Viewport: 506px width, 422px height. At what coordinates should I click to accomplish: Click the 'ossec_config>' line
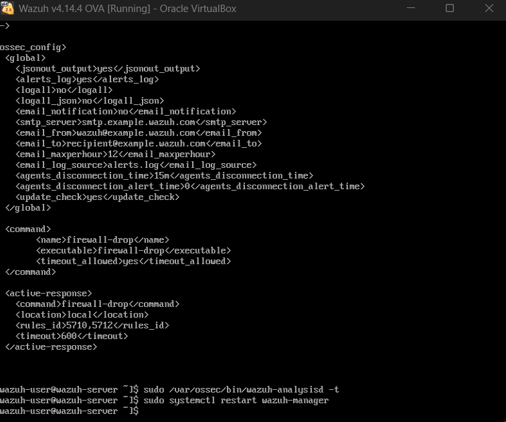(x=33, y=47)
